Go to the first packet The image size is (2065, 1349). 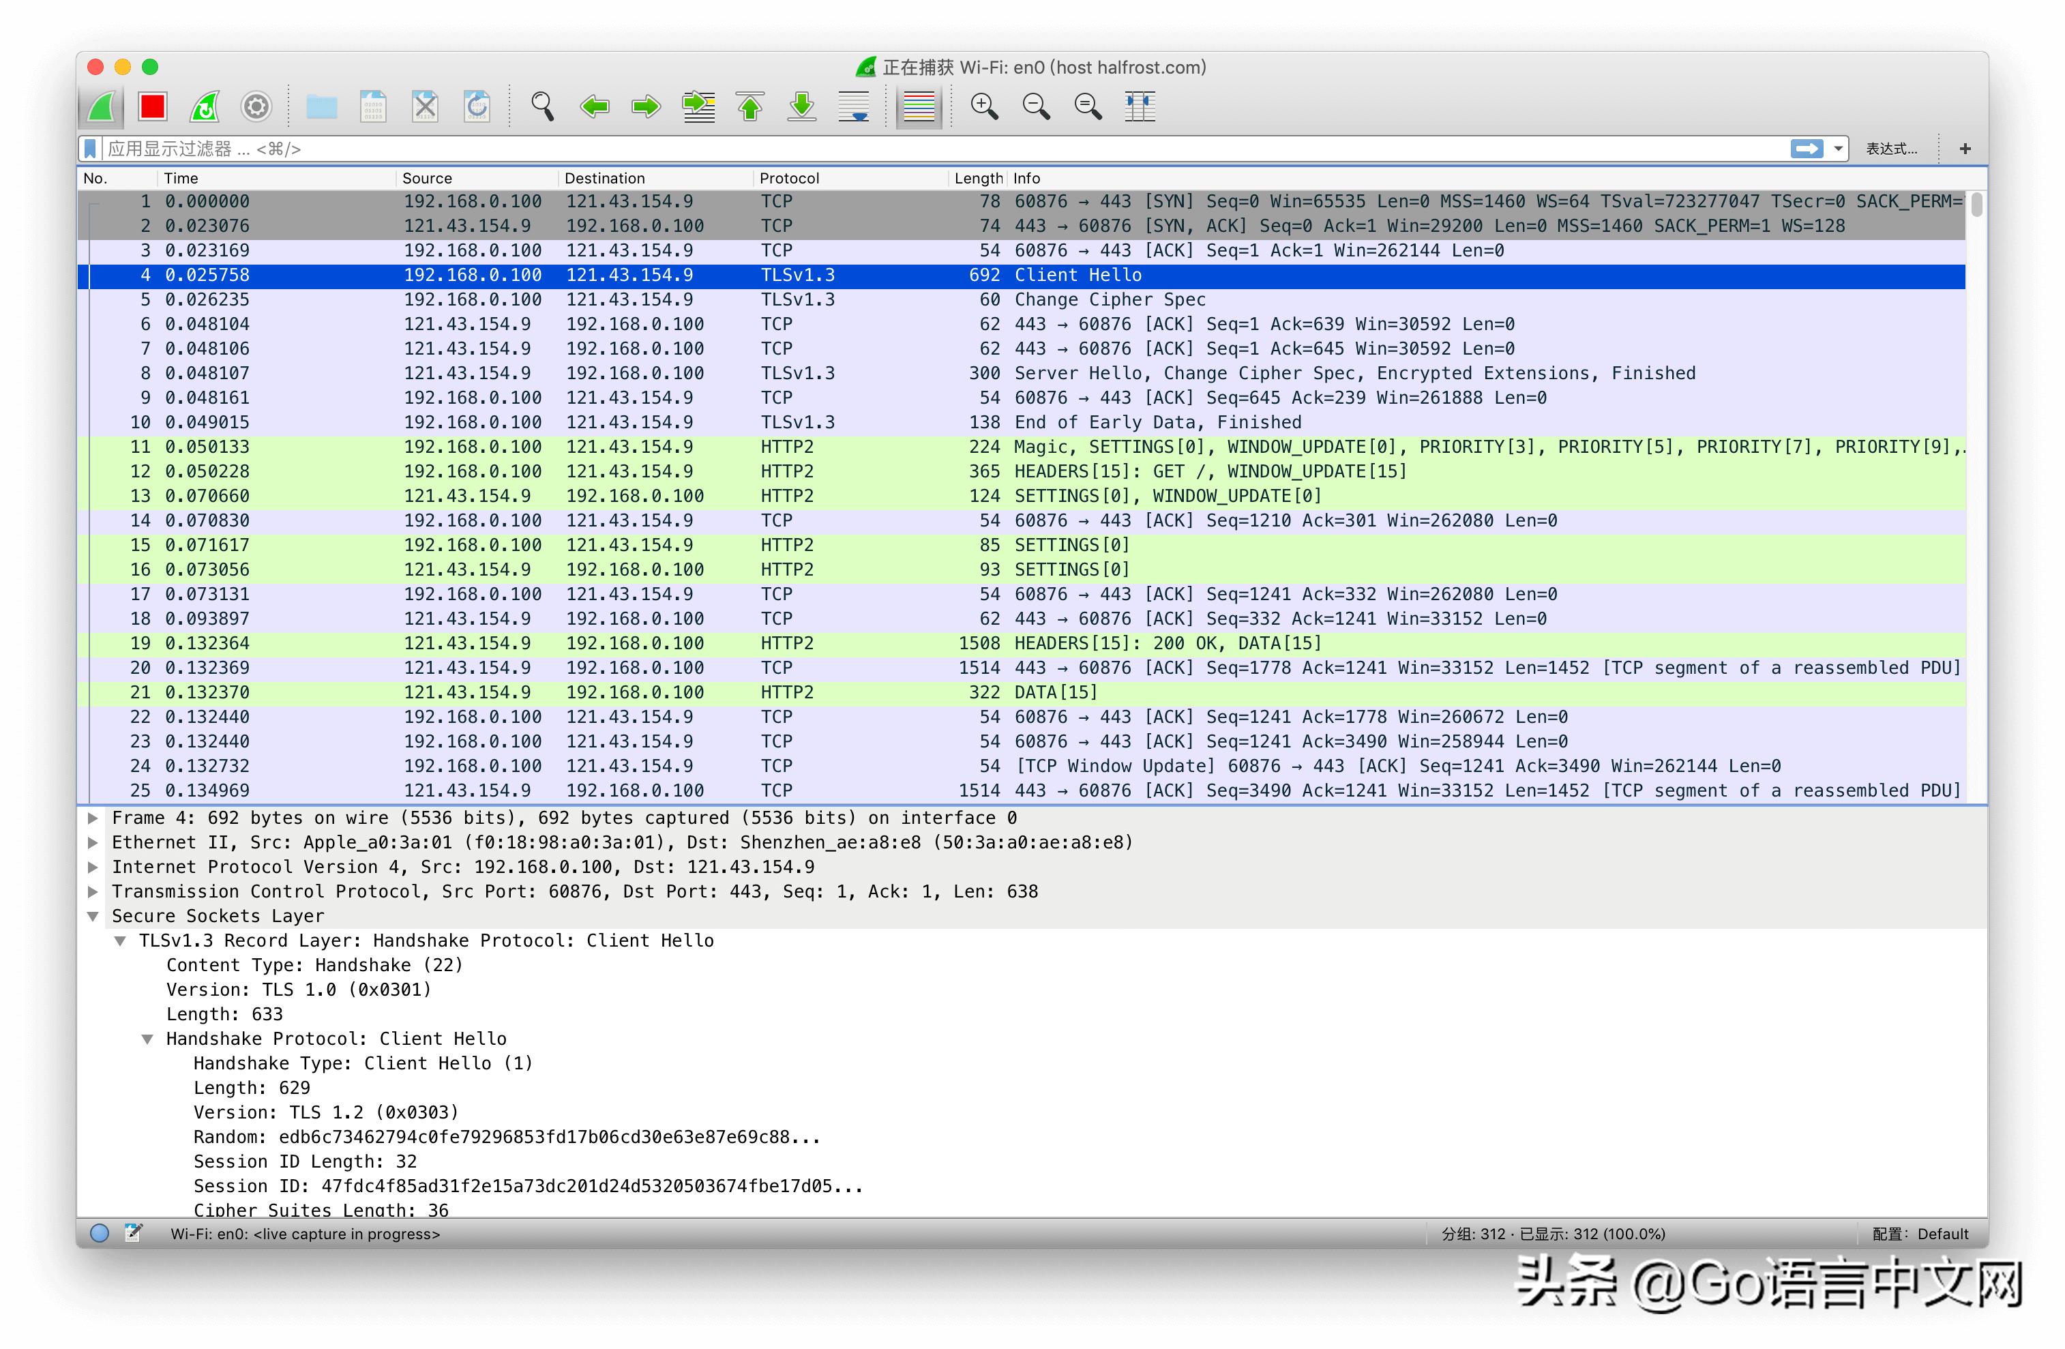coord(749,106)
